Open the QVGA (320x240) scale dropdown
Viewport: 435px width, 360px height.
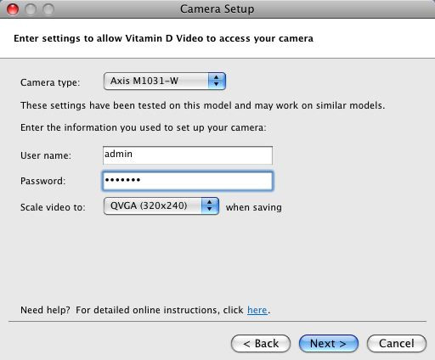(161, 206)
